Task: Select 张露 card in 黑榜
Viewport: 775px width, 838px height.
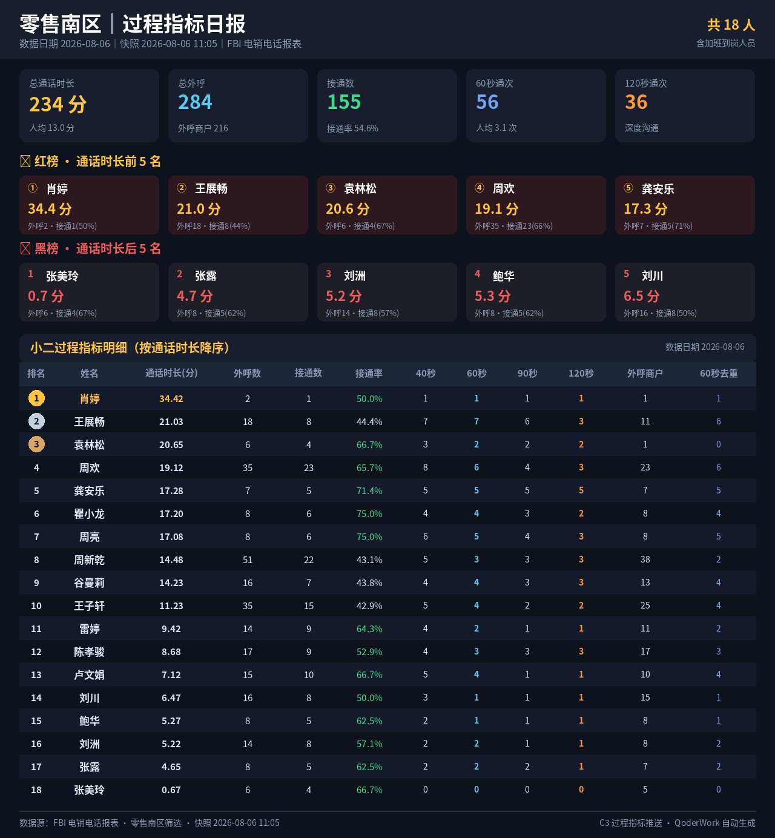Action: 238,292
